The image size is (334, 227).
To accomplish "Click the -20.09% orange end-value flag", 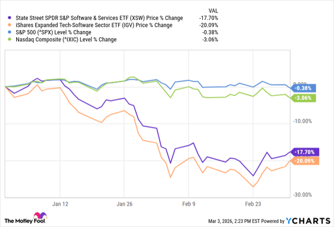I will (304, 161).
